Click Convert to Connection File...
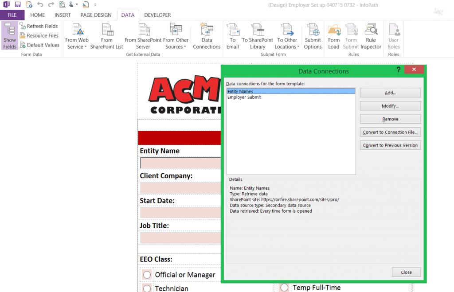 tap(390, 132)
